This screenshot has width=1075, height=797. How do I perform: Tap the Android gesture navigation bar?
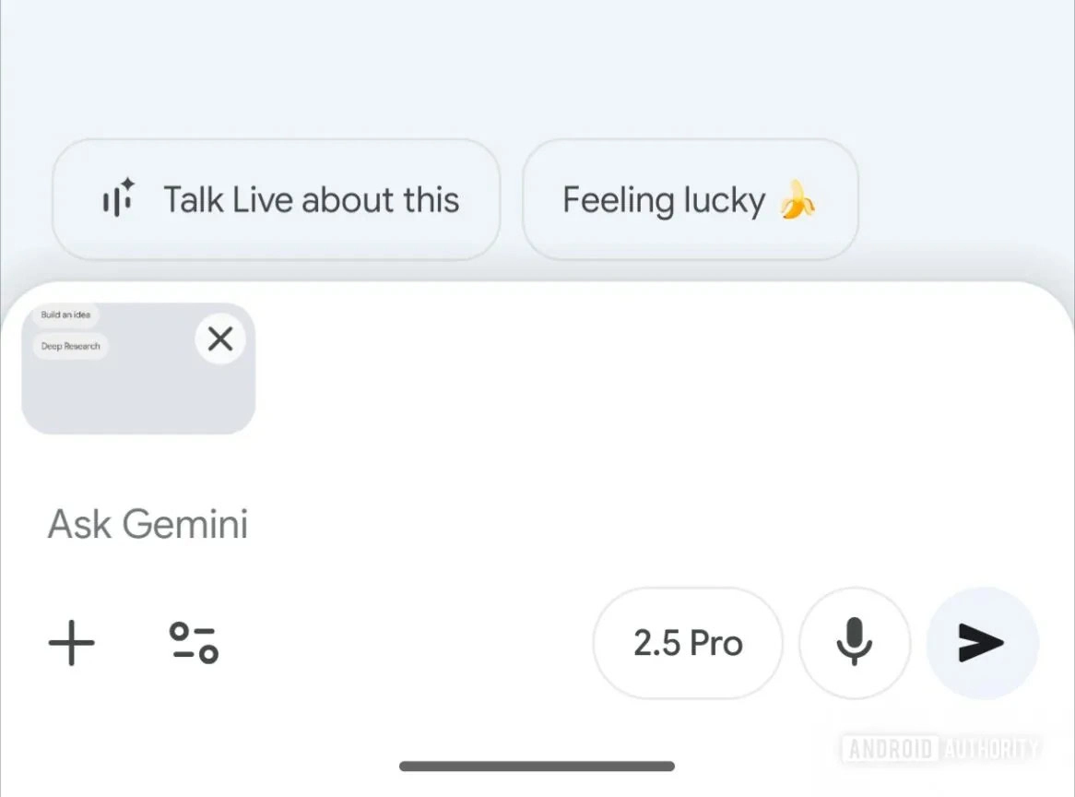pyautogui.click(x=537, y=766)
